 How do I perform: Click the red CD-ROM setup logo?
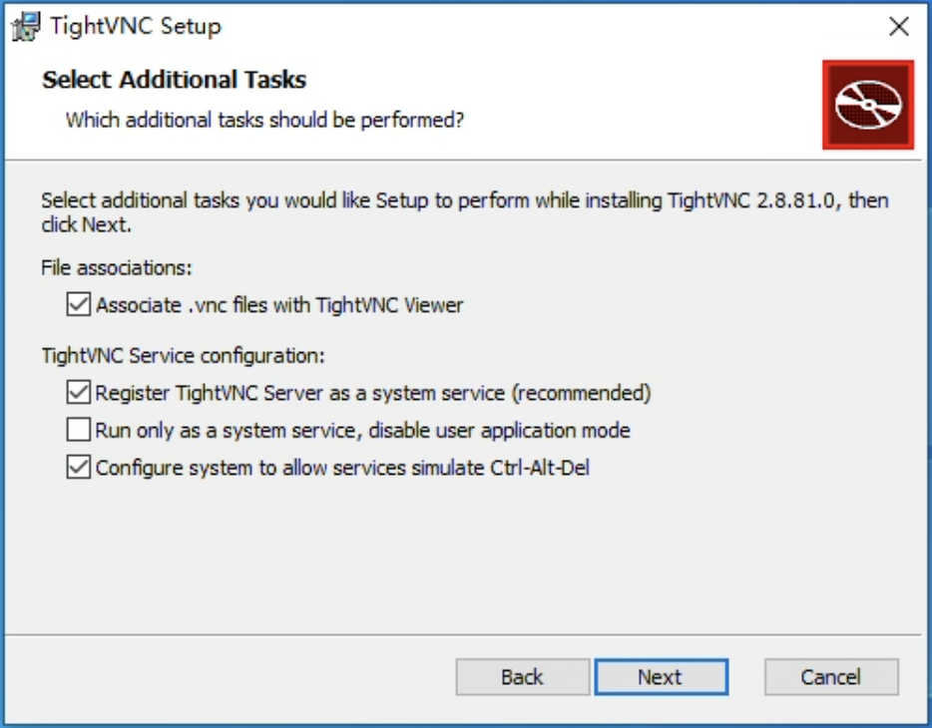(x=867, y=104)
